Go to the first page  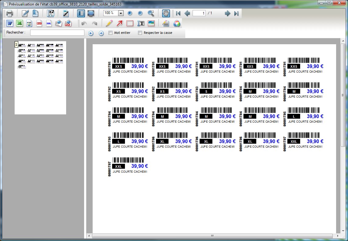click(x=178, y=13)
